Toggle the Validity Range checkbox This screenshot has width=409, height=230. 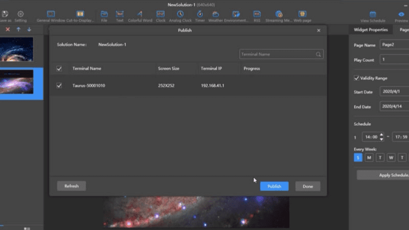point(356,78)
